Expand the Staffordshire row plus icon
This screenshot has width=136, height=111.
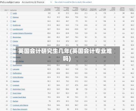pos(11,73)
